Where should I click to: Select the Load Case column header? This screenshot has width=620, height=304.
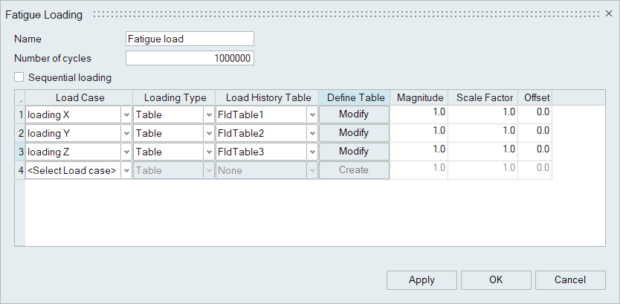pos(80,97)
